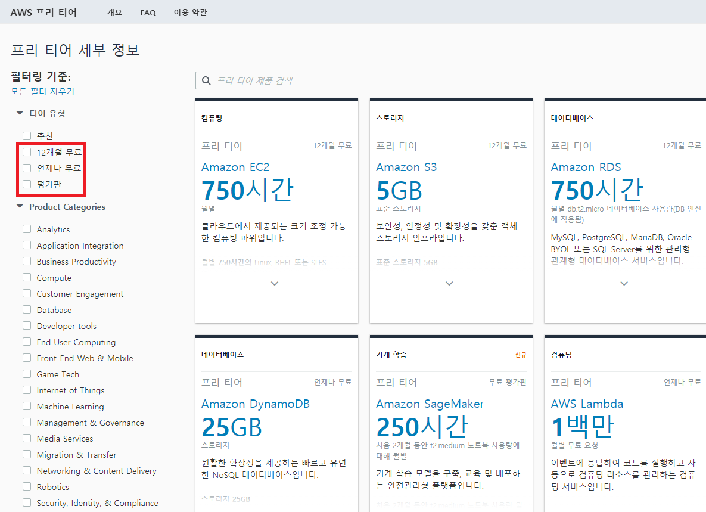
Task: Select the 평가판 checkbox
Action: click(x=27, y=184)
